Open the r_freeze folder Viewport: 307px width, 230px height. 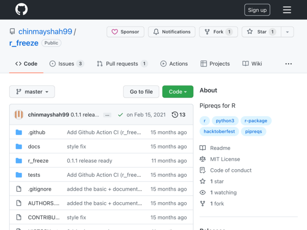(x=38, y=161)
